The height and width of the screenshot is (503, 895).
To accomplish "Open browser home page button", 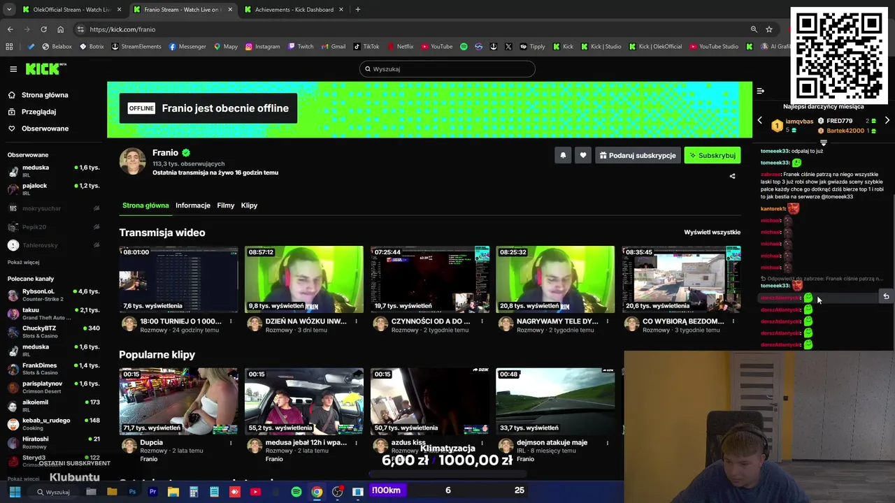I will coord(60,29).
